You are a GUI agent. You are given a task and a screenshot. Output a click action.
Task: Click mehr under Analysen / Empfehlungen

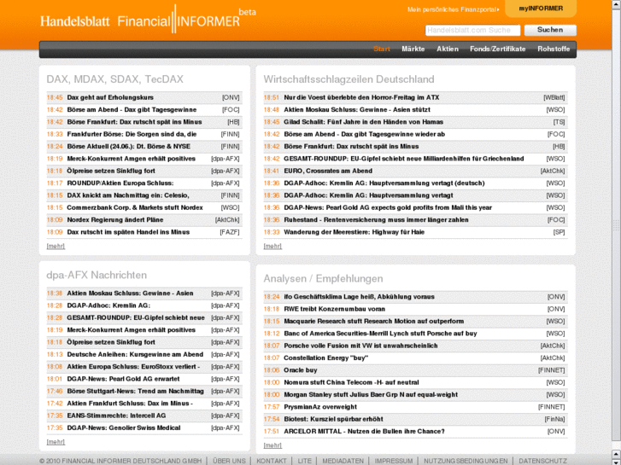(272, 445)
